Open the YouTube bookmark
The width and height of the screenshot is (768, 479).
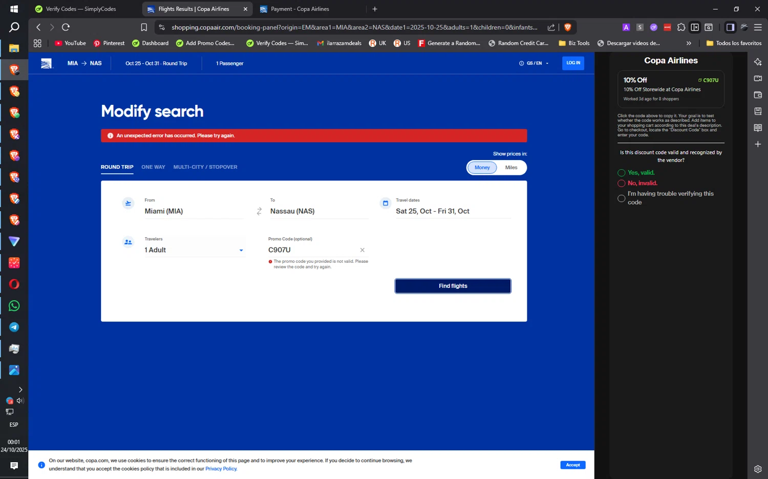click(70, 43)
